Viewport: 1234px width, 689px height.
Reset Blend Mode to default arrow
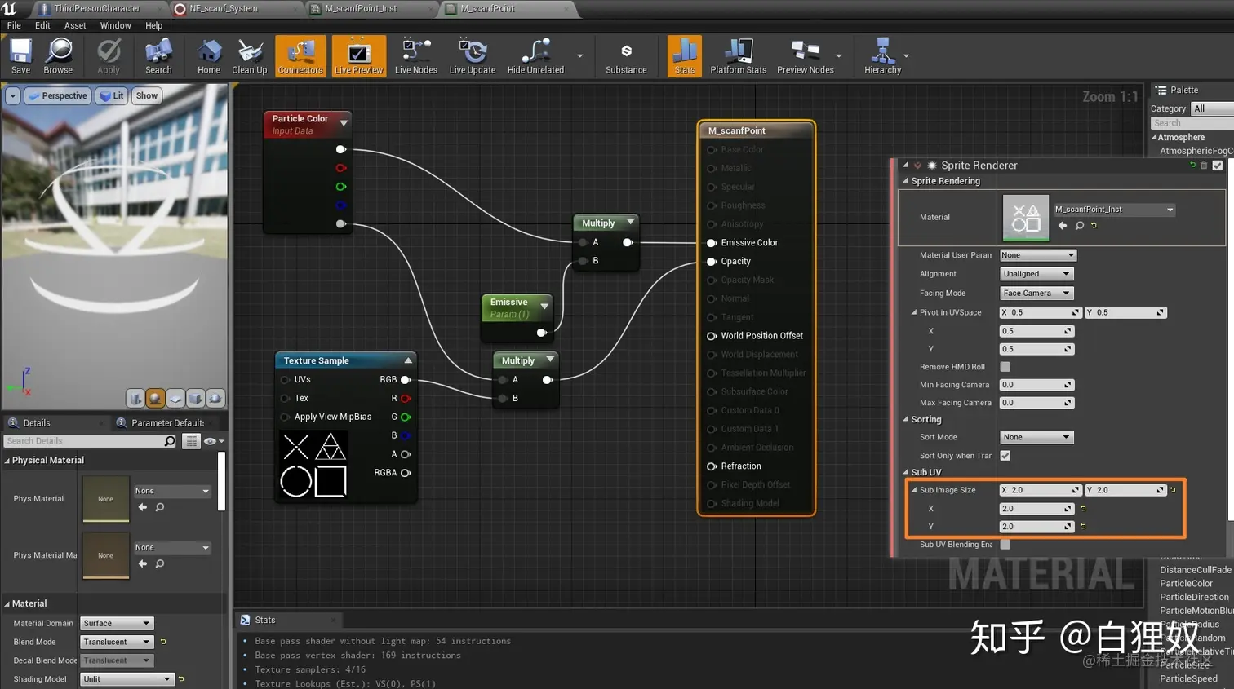163,642
